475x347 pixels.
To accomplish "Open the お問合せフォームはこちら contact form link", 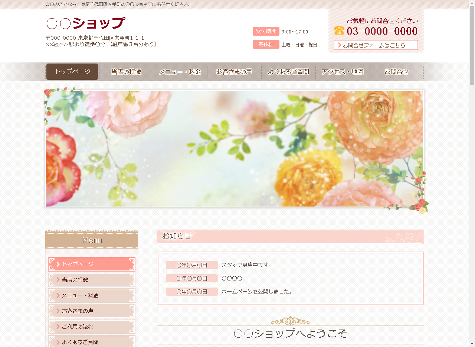I will (376, 45).
